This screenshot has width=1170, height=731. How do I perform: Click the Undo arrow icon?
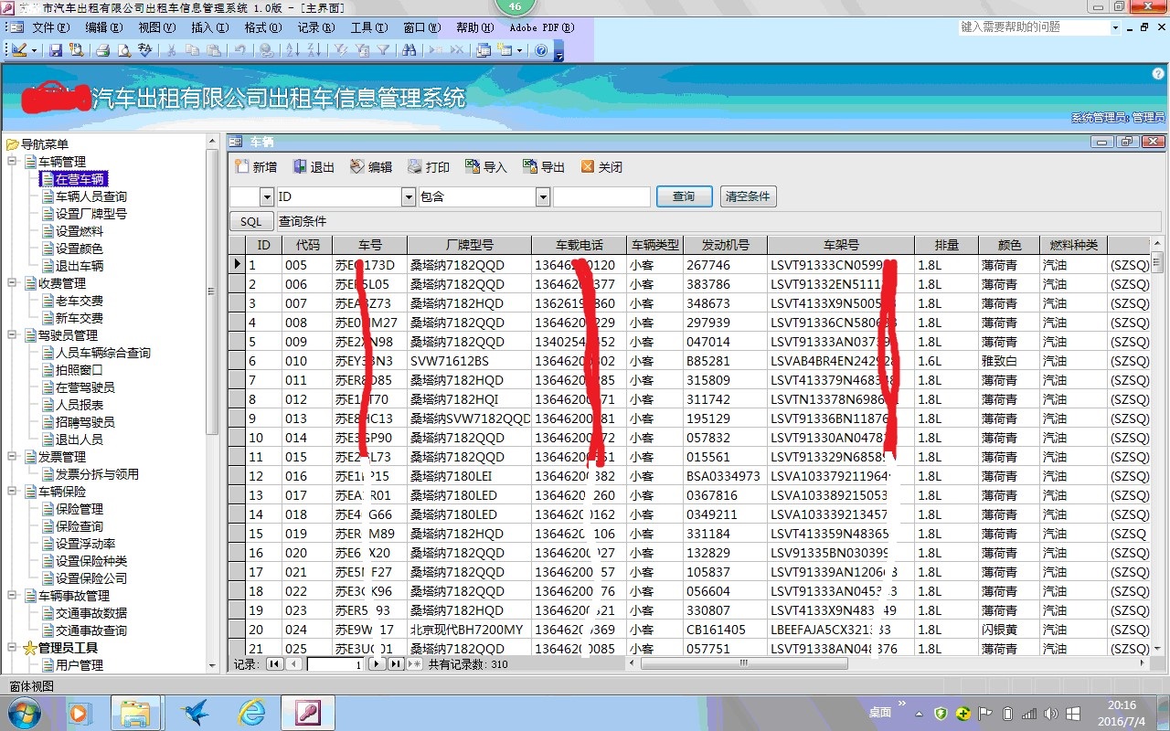tap(239, 50)
